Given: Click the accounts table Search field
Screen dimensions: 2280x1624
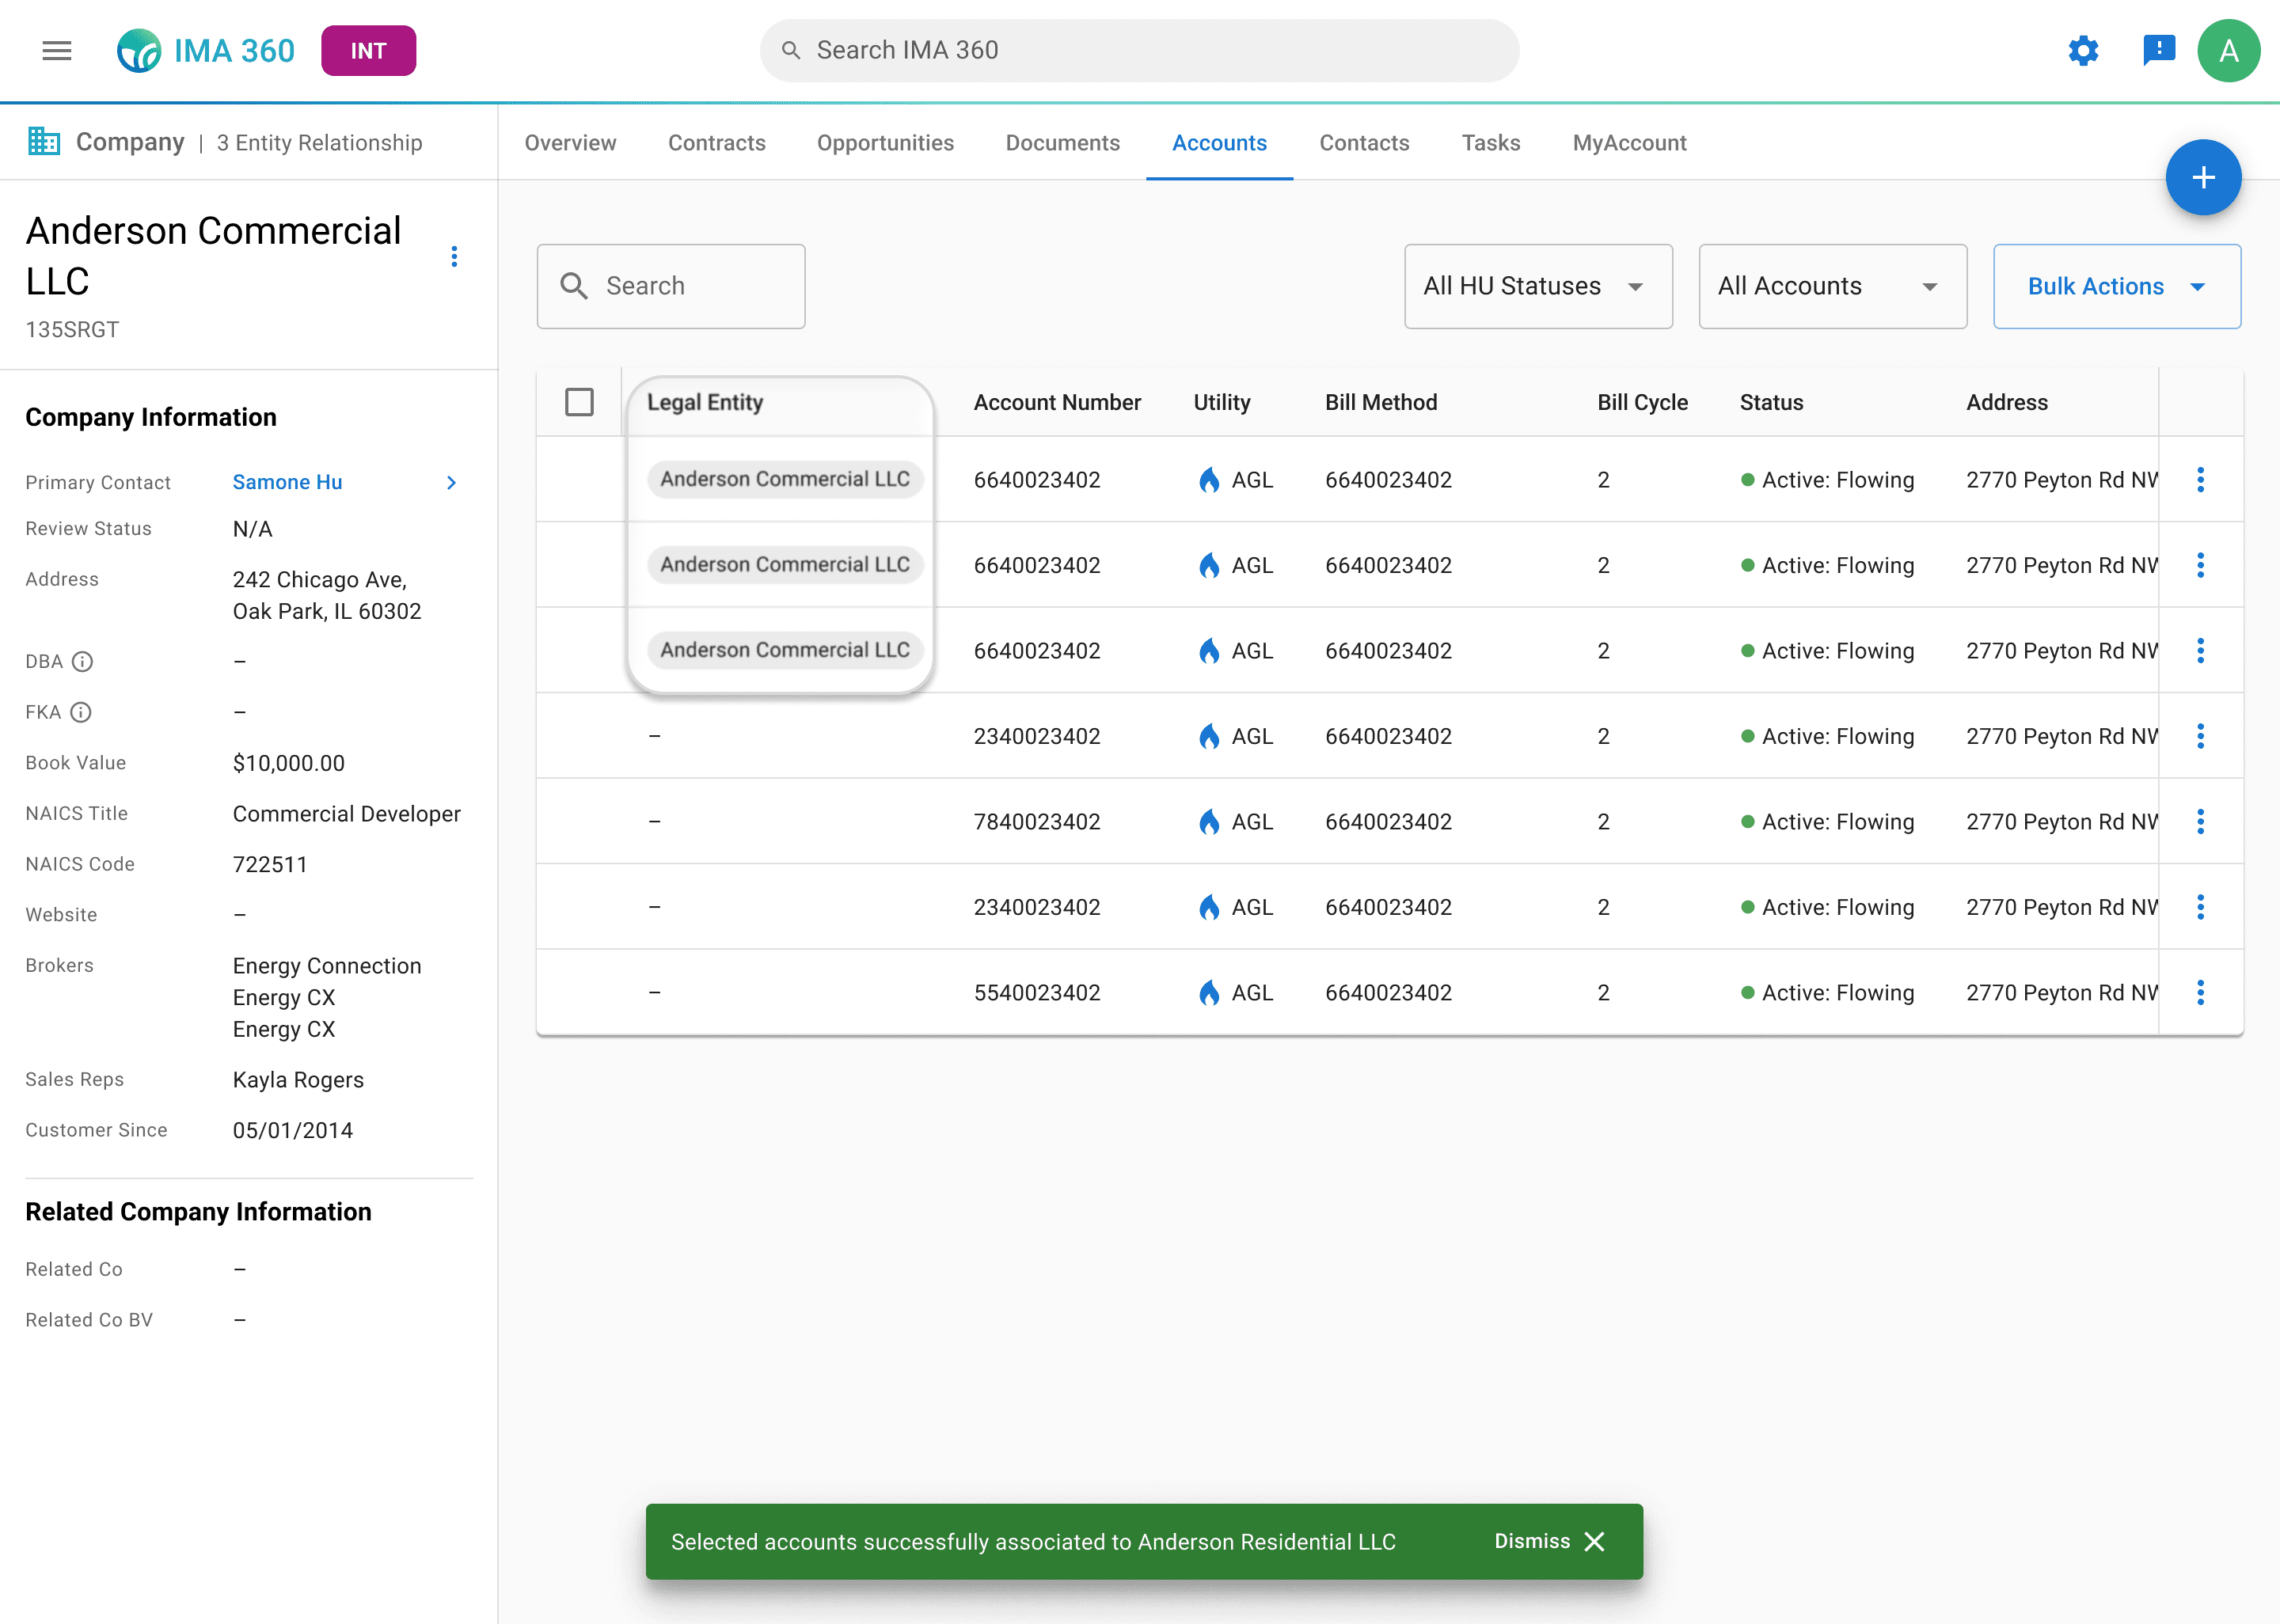Looking at the screenshot, I should coord(670,287).
